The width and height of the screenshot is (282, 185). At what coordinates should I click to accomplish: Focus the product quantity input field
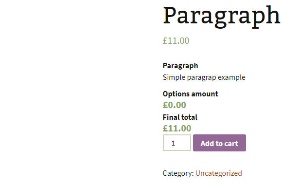(177, 143)
